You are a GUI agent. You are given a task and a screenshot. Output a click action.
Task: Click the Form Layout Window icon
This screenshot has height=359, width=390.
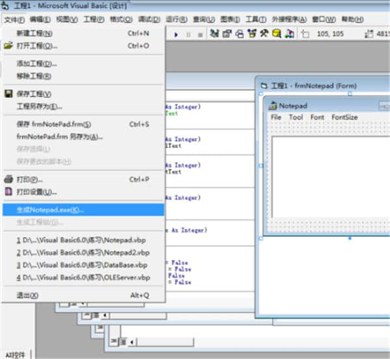(x=239, y=34)
